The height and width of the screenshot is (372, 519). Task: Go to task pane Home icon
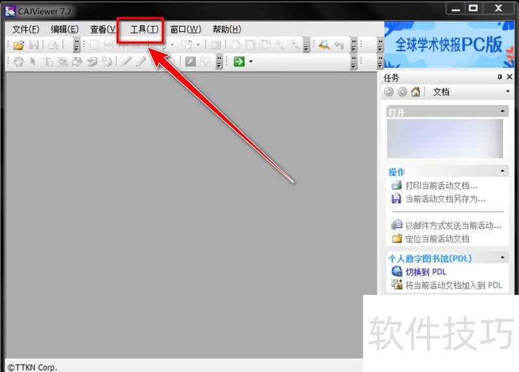coord(415,92)
